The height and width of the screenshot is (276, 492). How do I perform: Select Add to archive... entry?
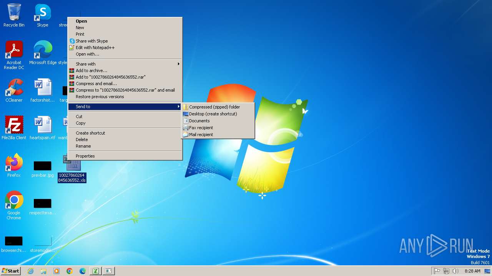125,71
